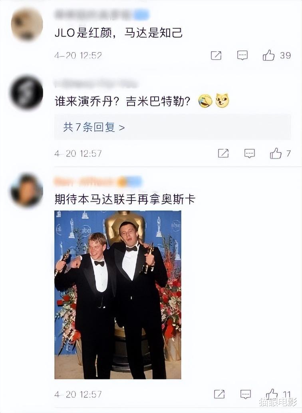Image resolution: width=302 pixels, height=413 pixels.
Task: Forward the Oscar photo comment
Action: tap(219, 394)
